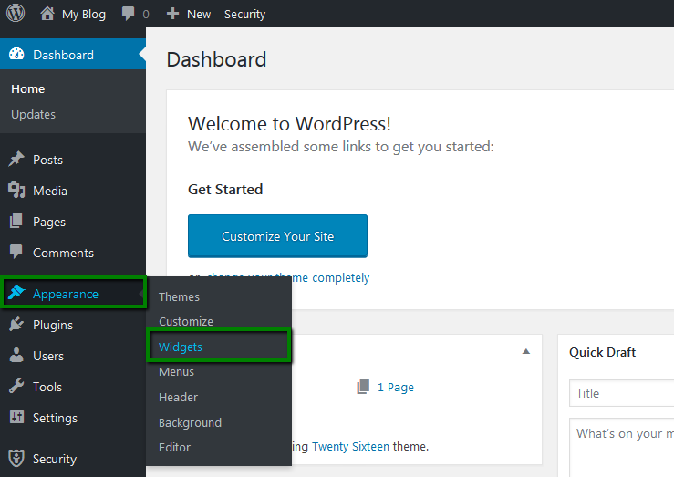This screenshot has height=477, width=674.
Task: Click the Get Started heading
Action: pyautogui.click(x=225, y=190)
